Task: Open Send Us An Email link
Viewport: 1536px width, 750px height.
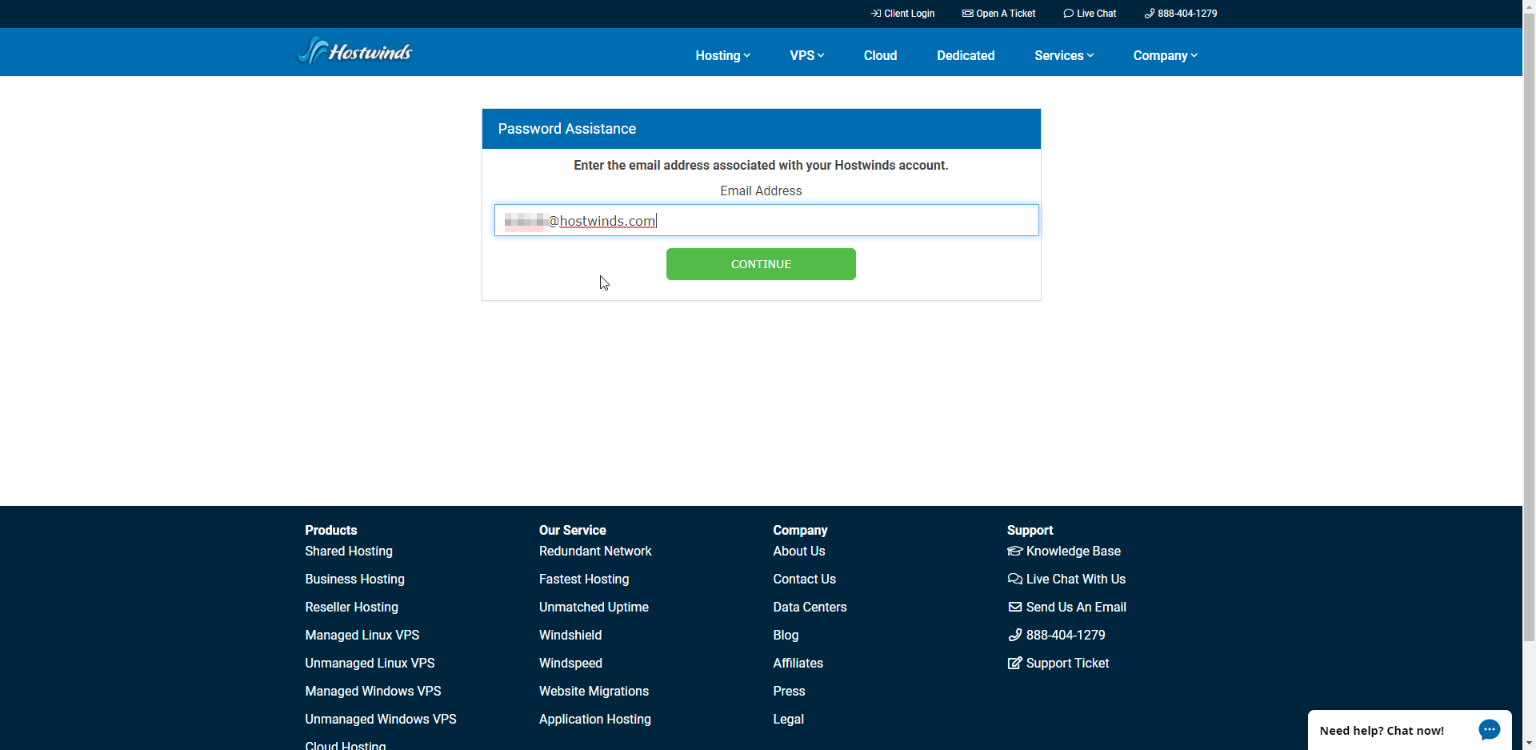Action: point(1067,607)
